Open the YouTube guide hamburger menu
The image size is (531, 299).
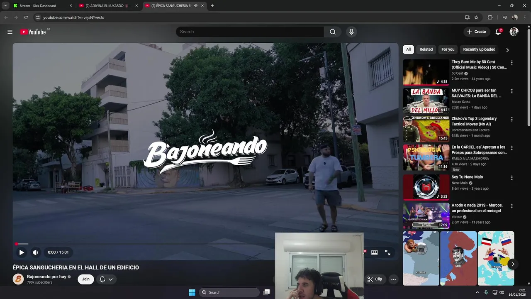(x=10, y=32)
